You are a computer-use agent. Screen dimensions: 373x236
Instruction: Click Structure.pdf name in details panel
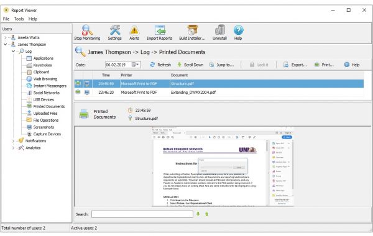pos(146,119)
